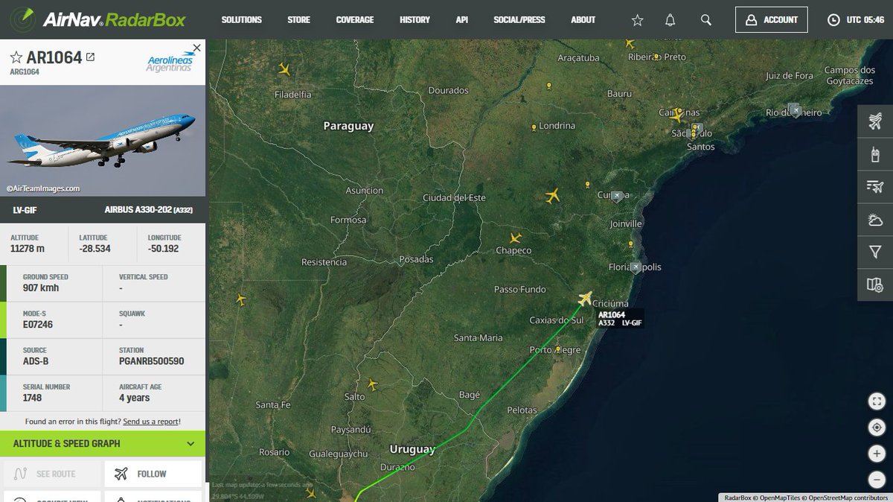The height and width of the screenshot is (502, 893).
Task: Click the altitude value 11278 m
Action: tap(28, 249)
